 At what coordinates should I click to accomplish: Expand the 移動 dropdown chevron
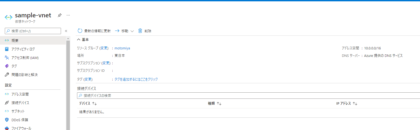click(132, 31)
